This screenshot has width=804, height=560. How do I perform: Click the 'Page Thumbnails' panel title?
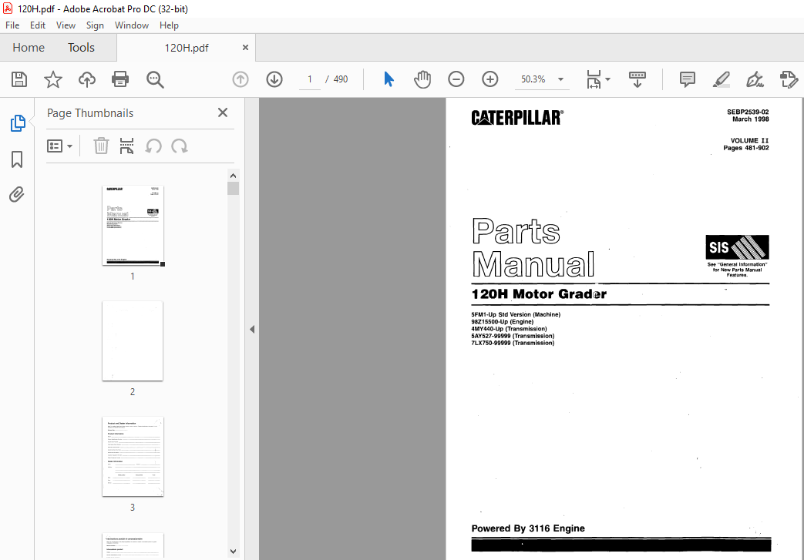click(90, 113)
